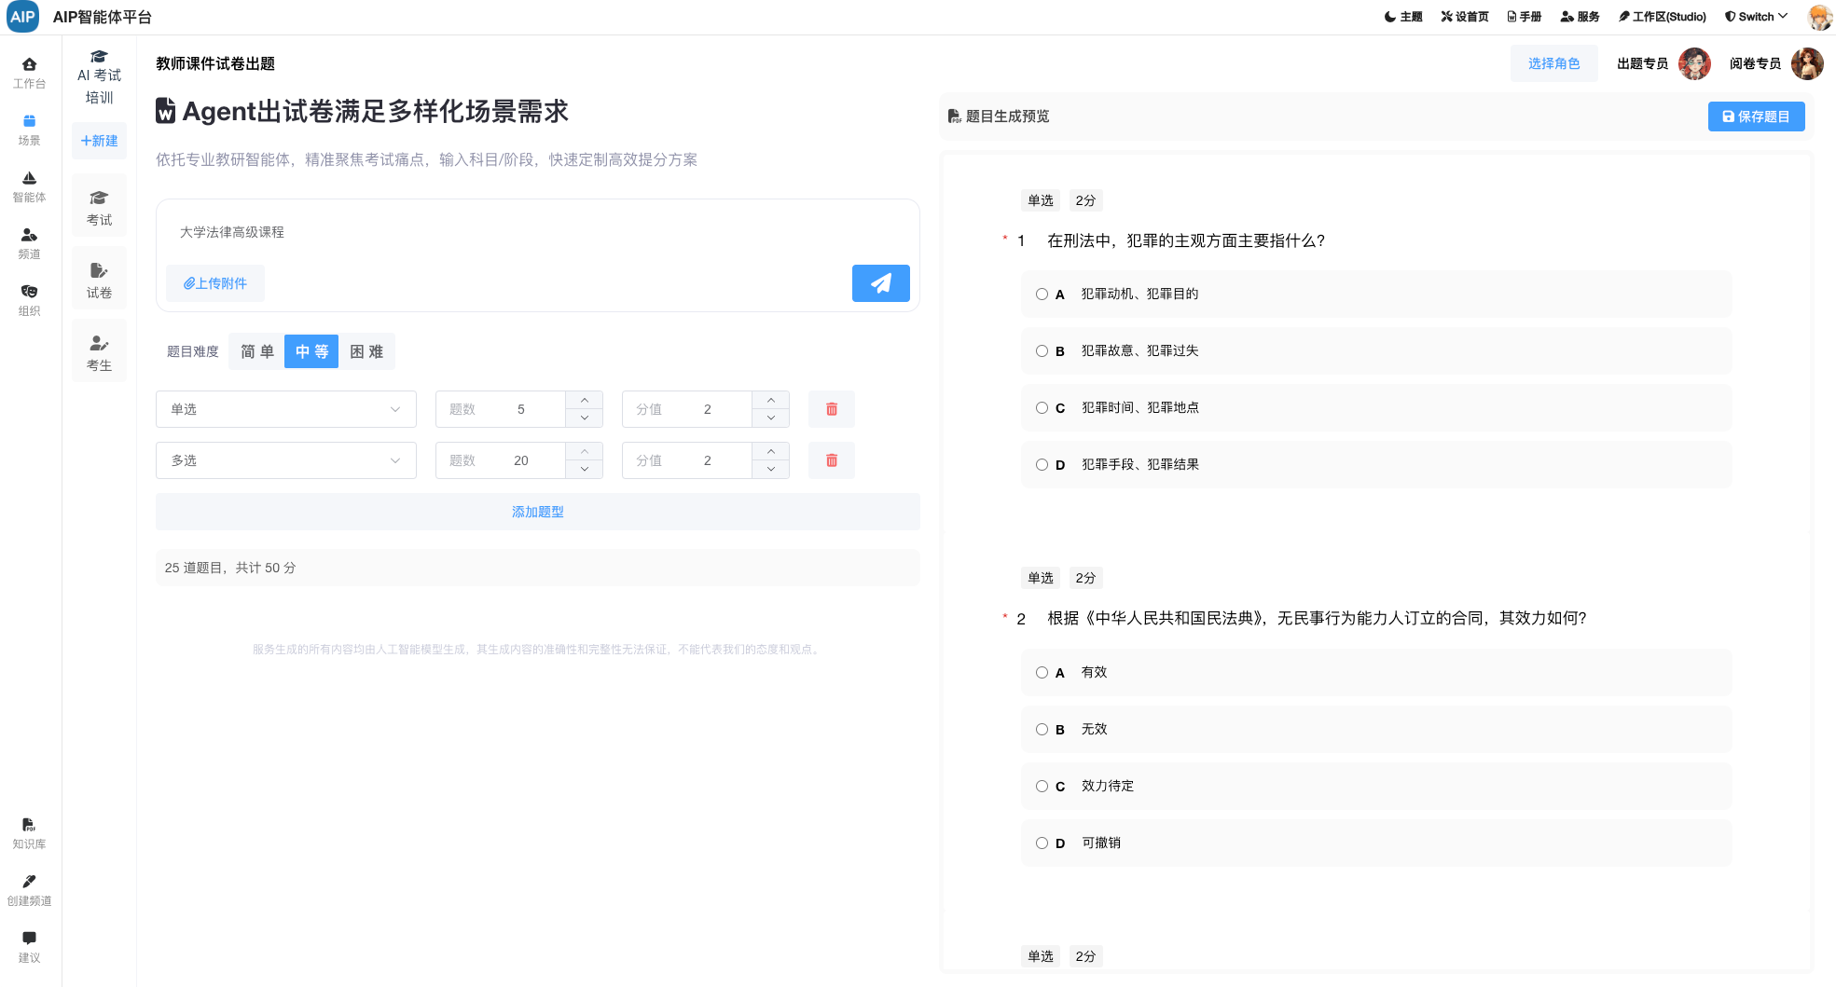Select option B 犯罪故意、犯罪过失
This screenshot has width=1836, height=987.
(x=1042, y=351)
